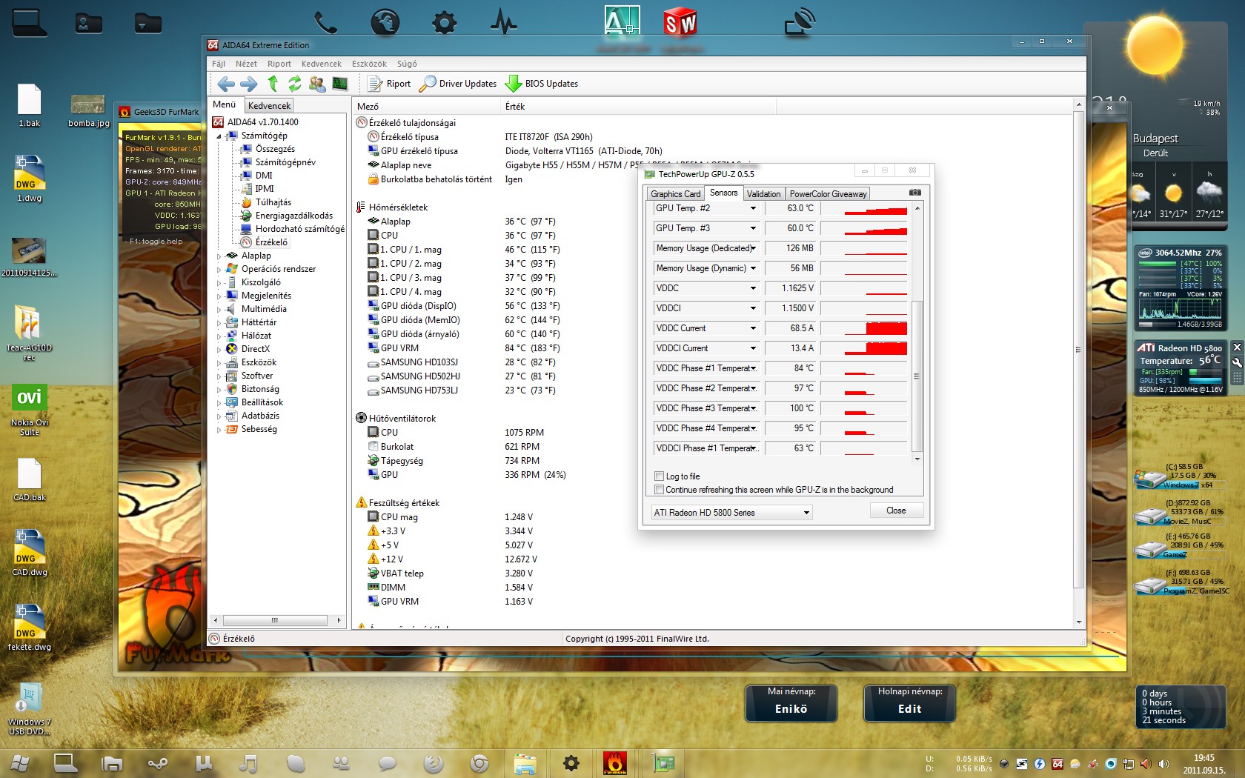Viewport: 1245px width, 778px height.
Task: Open the bomba.jpg desktop file
Action: coord(88,110)
